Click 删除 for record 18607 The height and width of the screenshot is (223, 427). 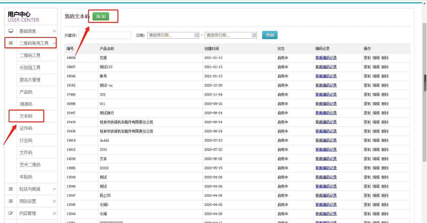tap(385, 67)
